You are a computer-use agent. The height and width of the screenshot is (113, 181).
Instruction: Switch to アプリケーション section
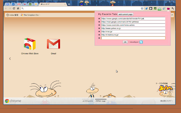[101, 101]
